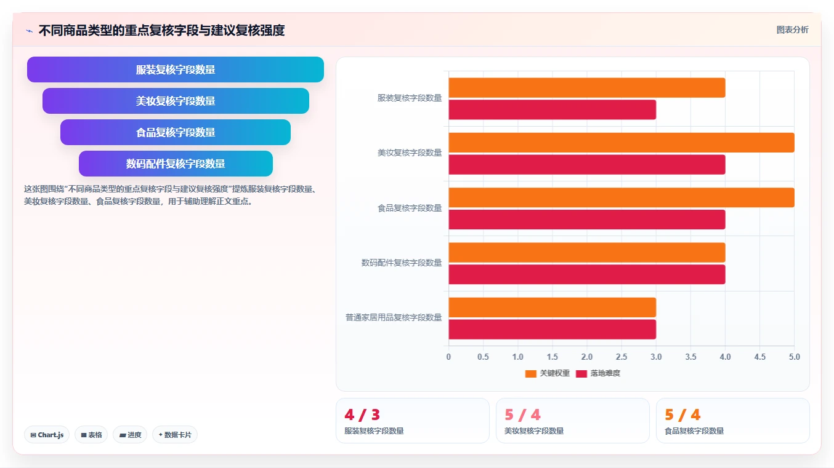Click the 5.0 tick on the x-axis
834x468 pixels.
[794, 357]
